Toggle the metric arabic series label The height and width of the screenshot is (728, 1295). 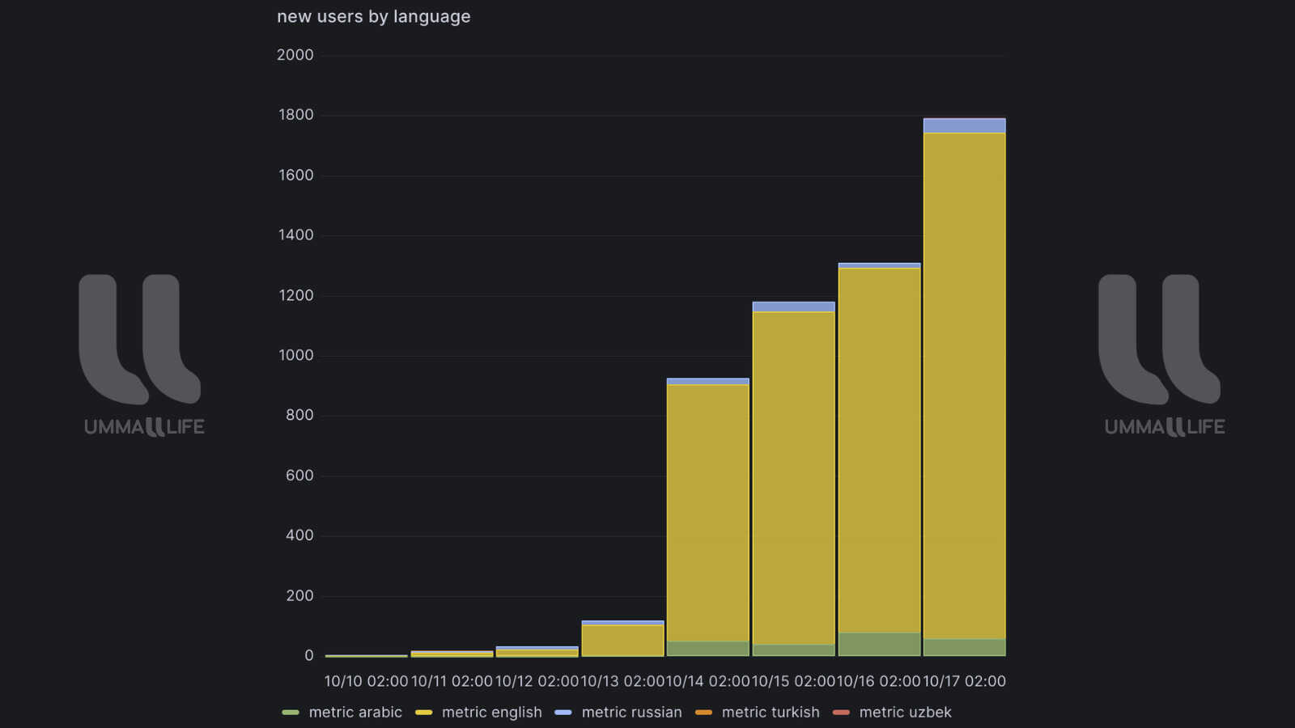pos(355,713)
